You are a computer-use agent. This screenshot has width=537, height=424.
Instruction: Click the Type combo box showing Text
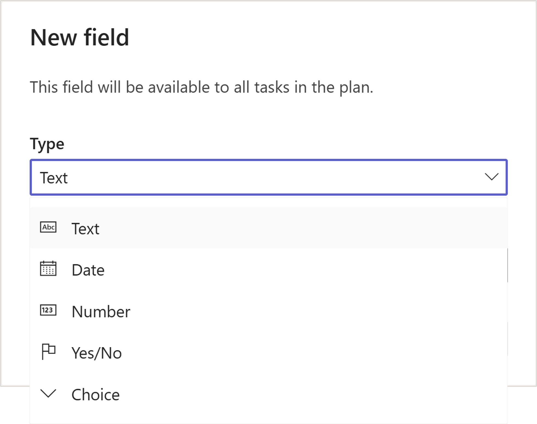click(x=268, y=178)
